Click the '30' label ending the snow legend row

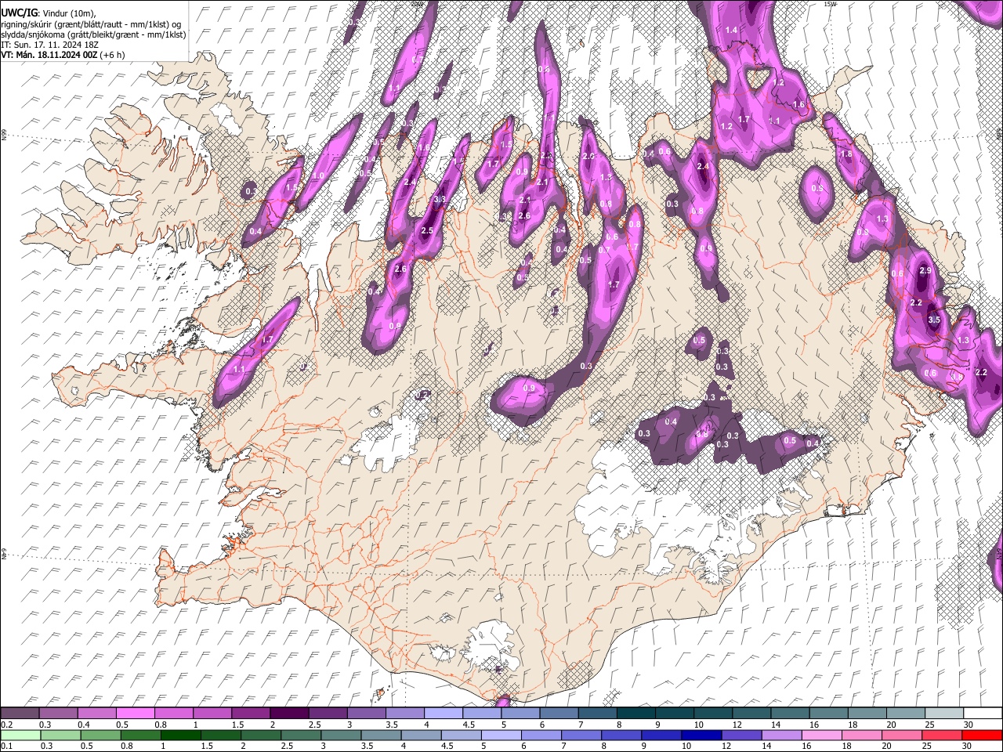[969, 725]
